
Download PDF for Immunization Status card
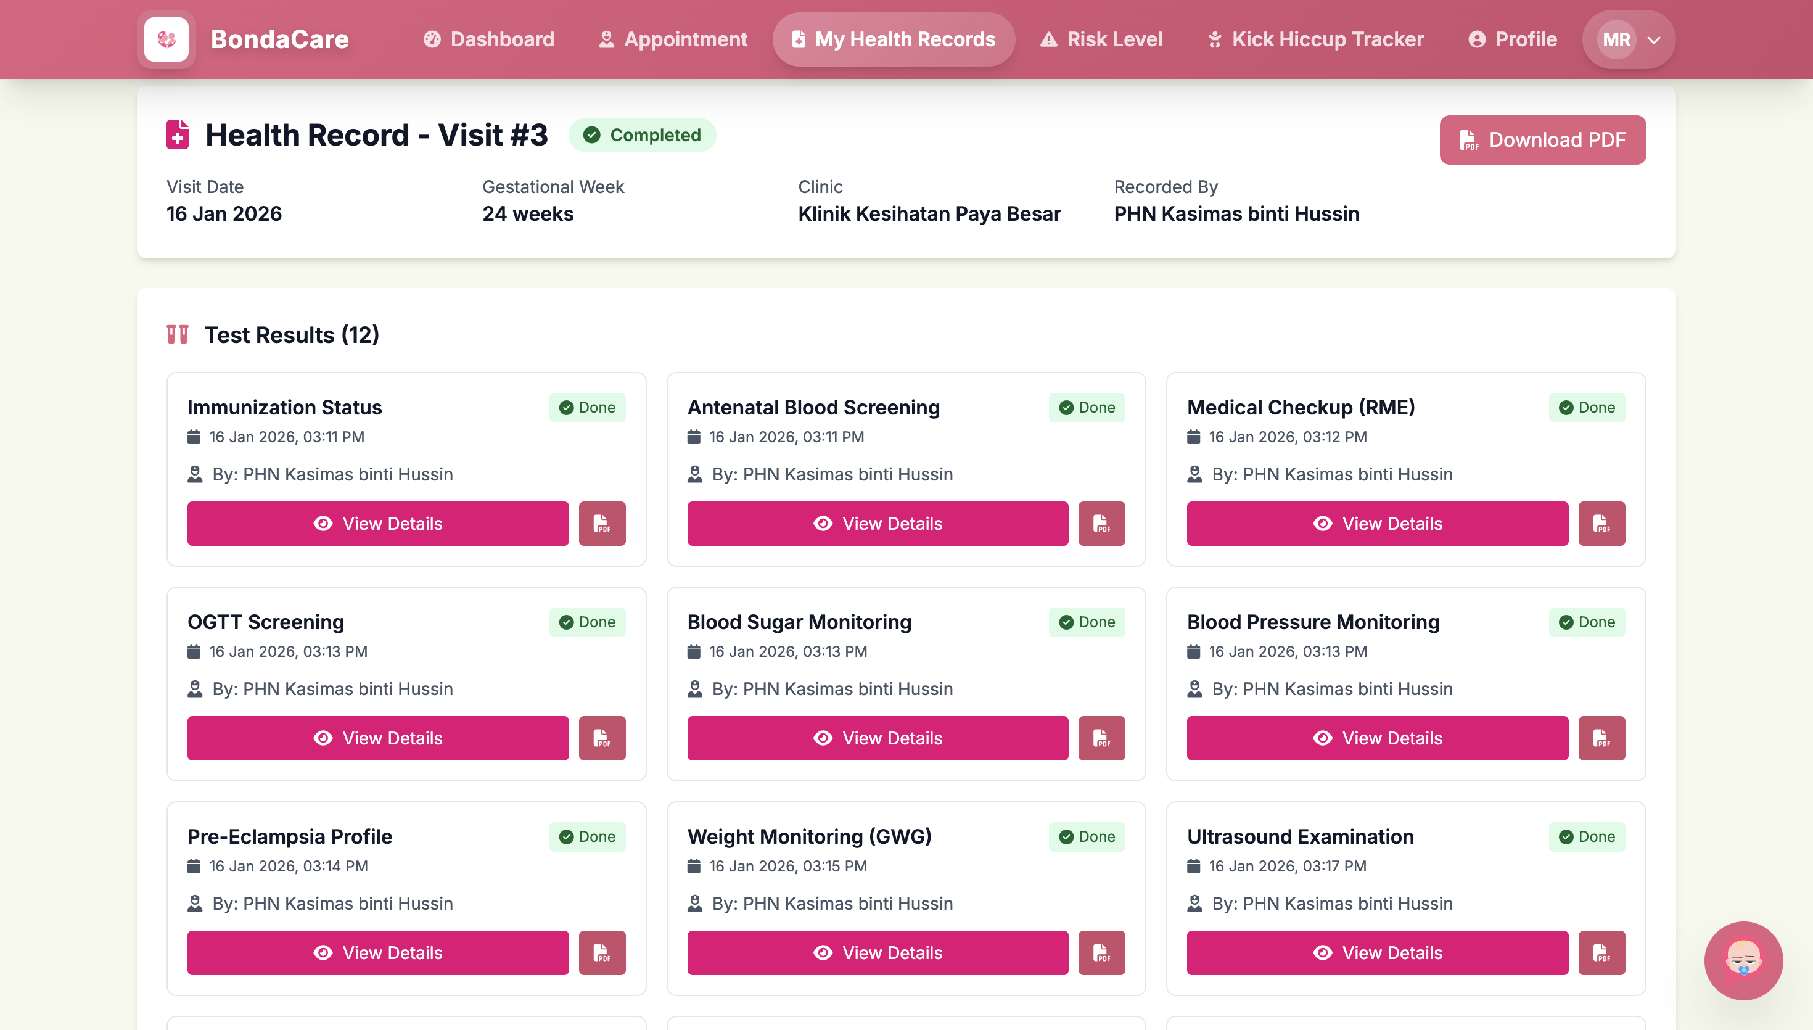[x=602, y=524]
